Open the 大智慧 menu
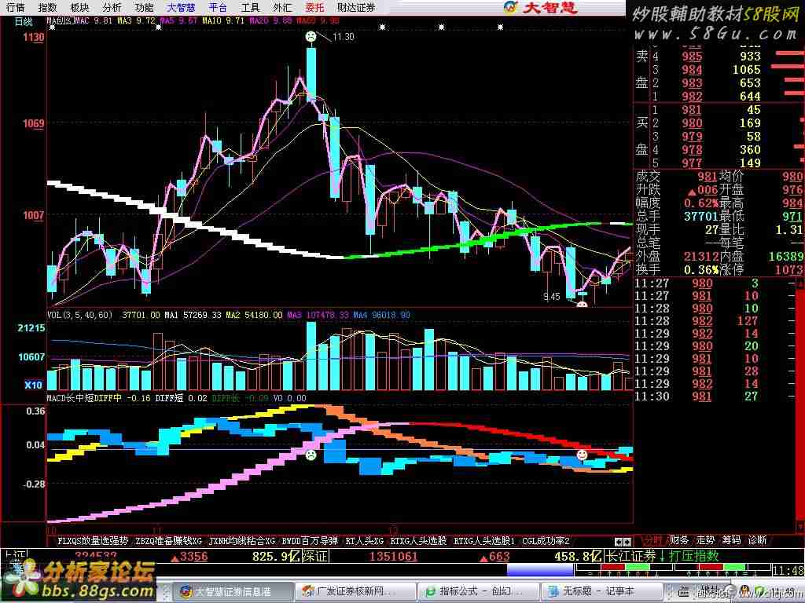Image resolution: width=805 pixels, height=603 pixels. [181, 7]
